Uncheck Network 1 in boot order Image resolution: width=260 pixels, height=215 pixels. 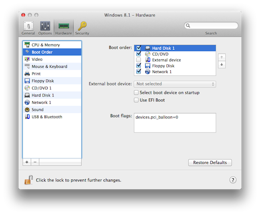click(x=138, y=71)
